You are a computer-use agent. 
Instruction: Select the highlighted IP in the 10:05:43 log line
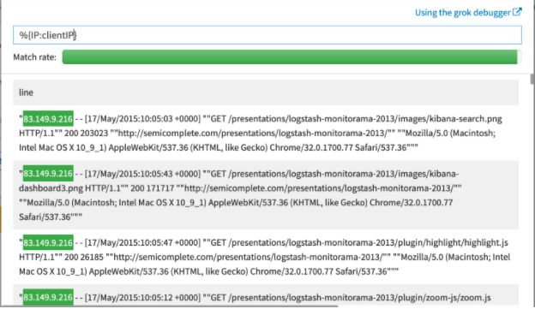[48, 174]
